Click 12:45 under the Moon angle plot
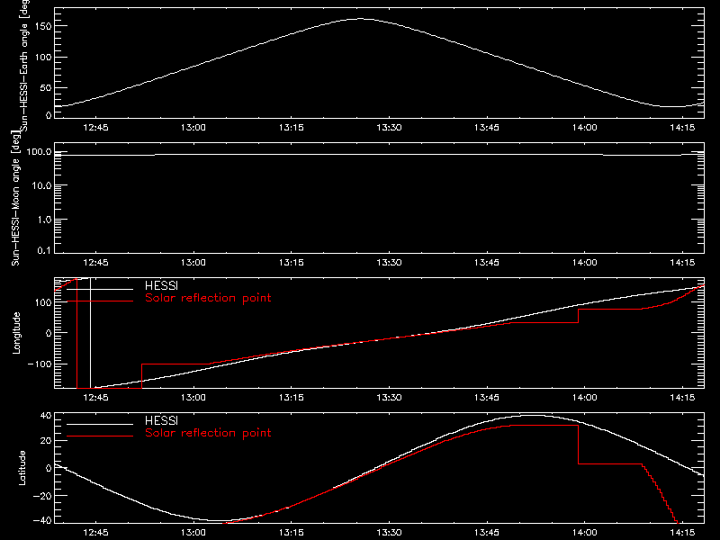This screenshot has width=720, height=540. coord(95,263)
